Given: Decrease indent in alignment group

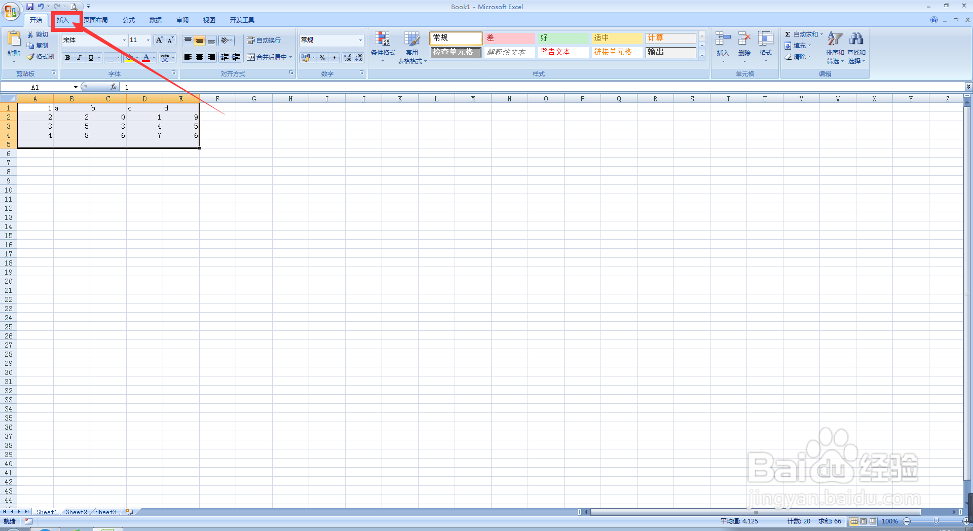Looking at the screenshot, I should 224,57.
